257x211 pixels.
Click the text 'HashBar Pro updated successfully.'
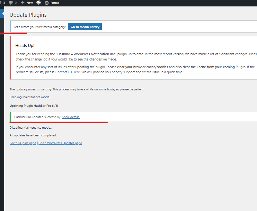[38, 117]
